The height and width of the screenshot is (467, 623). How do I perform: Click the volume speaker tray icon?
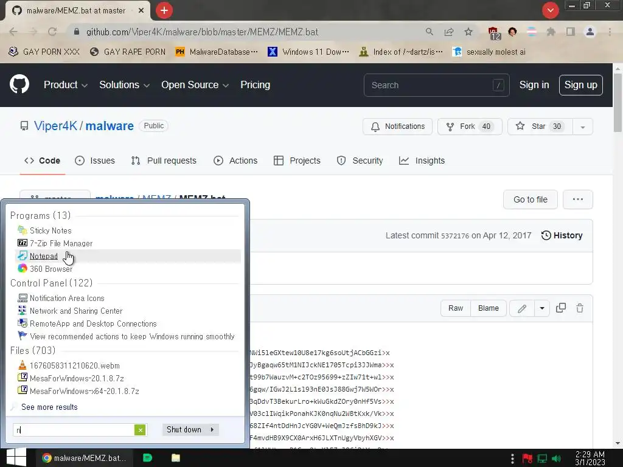click(x=557, y=458)
